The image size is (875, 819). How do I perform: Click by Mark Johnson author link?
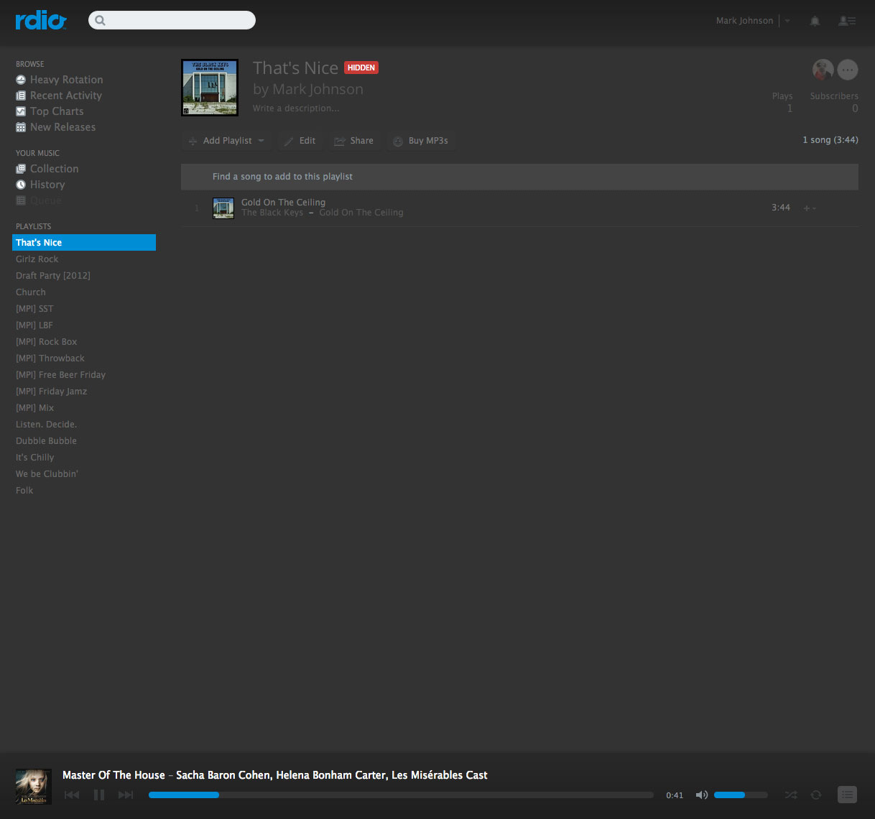(x=308, y=89)
